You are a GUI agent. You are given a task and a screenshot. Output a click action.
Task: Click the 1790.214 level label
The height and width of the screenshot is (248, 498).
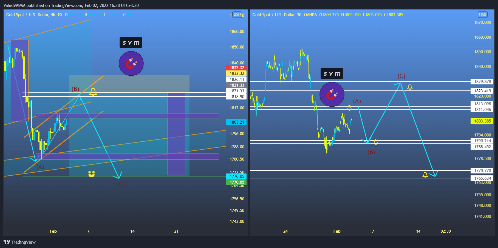pyautogui.click(x=482, y=141)
